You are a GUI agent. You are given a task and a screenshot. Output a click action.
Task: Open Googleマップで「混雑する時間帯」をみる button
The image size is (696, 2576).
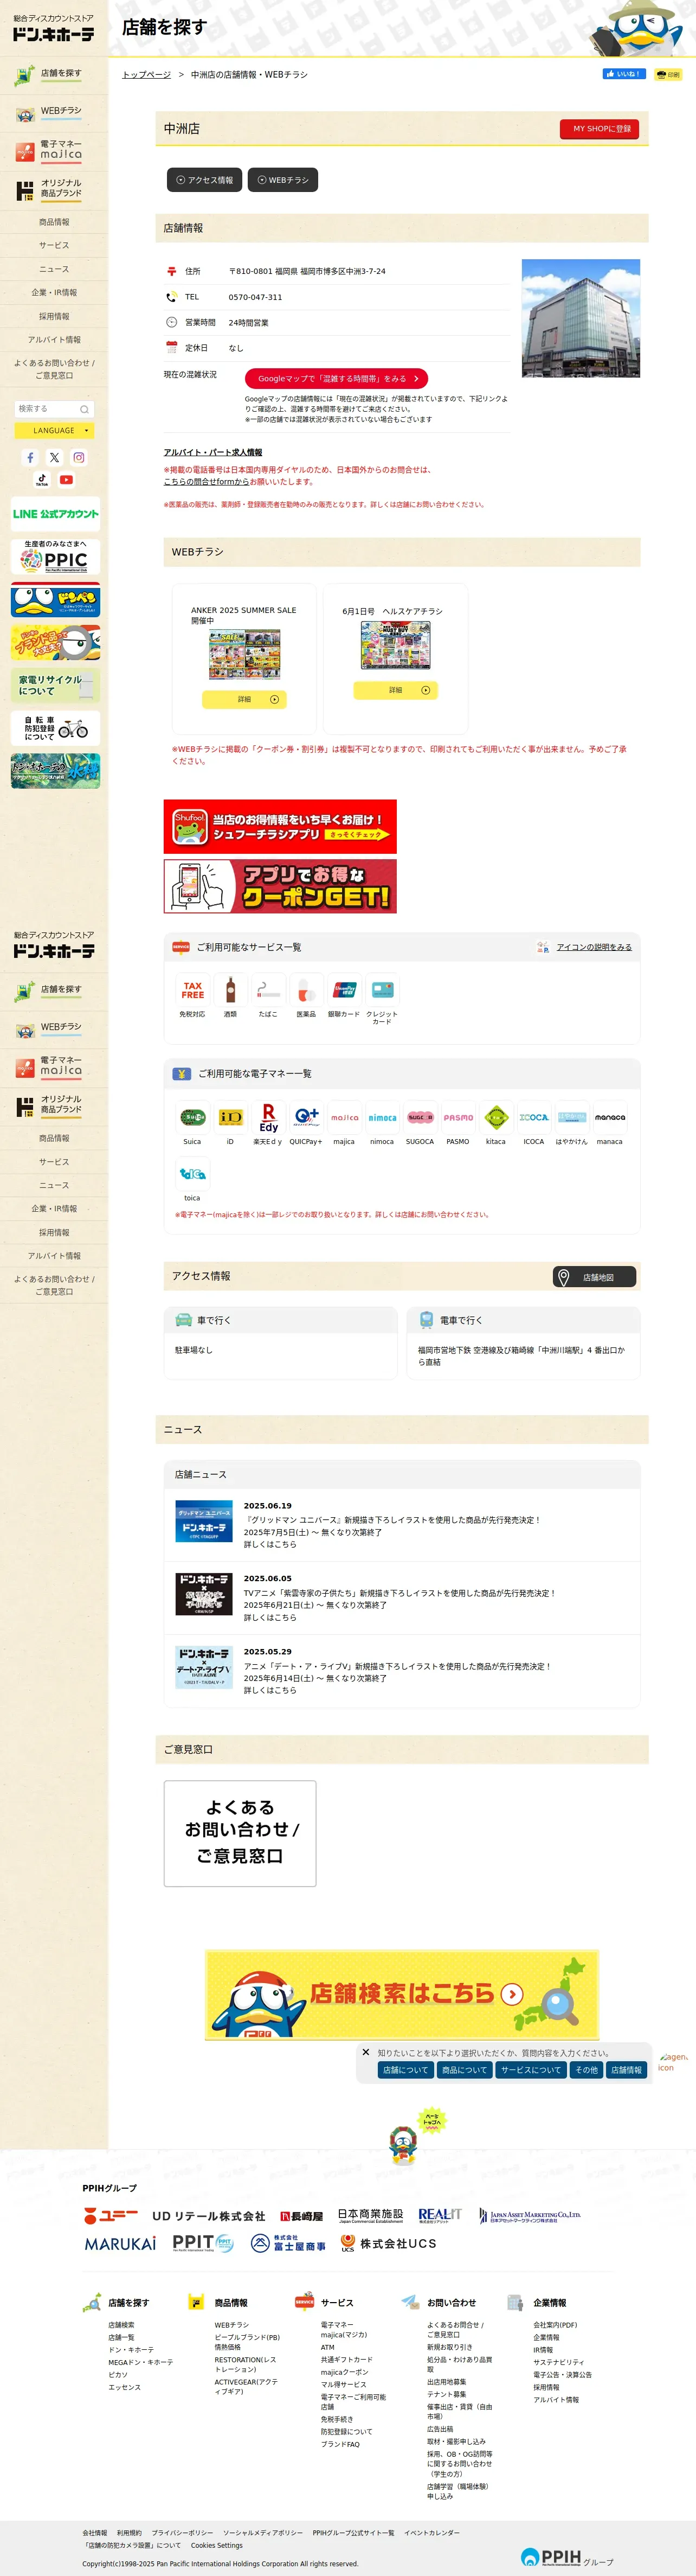pos(336,379)
